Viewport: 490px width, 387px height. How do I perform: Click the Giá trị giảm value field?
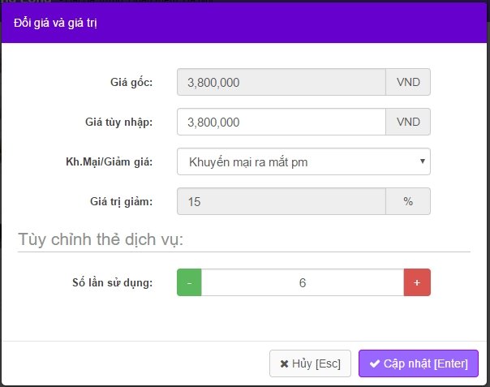(281, 201)
